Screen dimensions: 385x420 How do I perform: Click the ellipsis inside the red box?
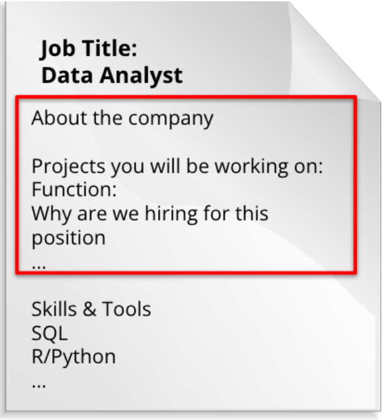click(x=39, y=267)
